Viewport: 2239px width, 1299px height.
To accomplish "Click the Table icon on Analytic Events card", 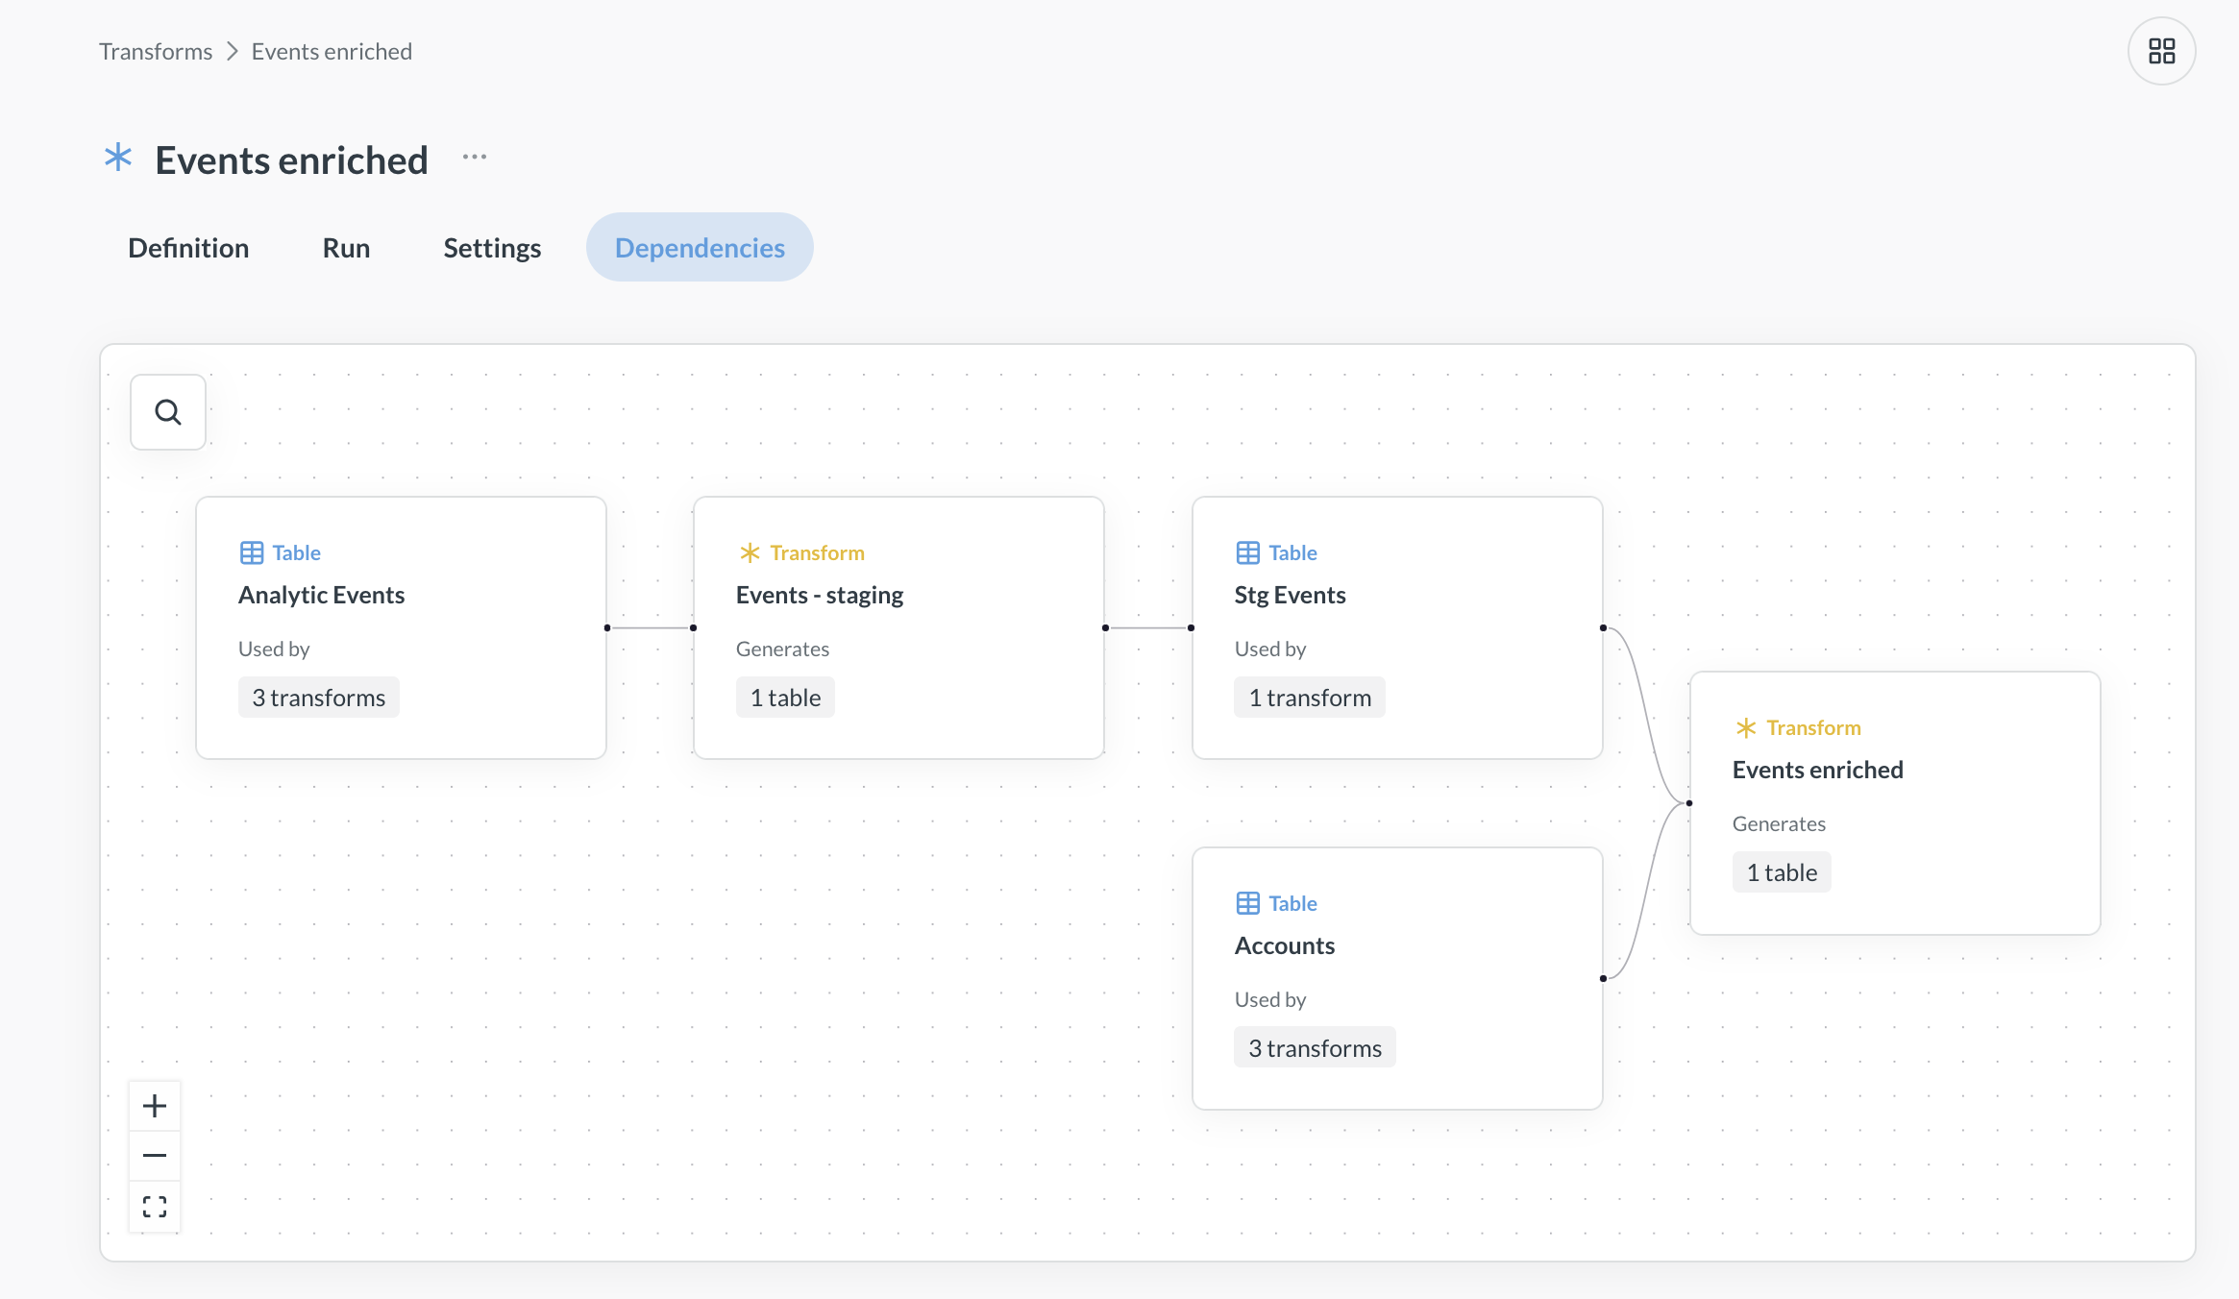I will (x=252, y=551).
